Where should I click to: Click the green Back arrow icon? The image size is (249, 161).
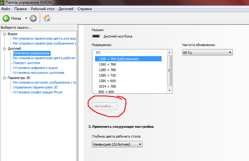6,18
